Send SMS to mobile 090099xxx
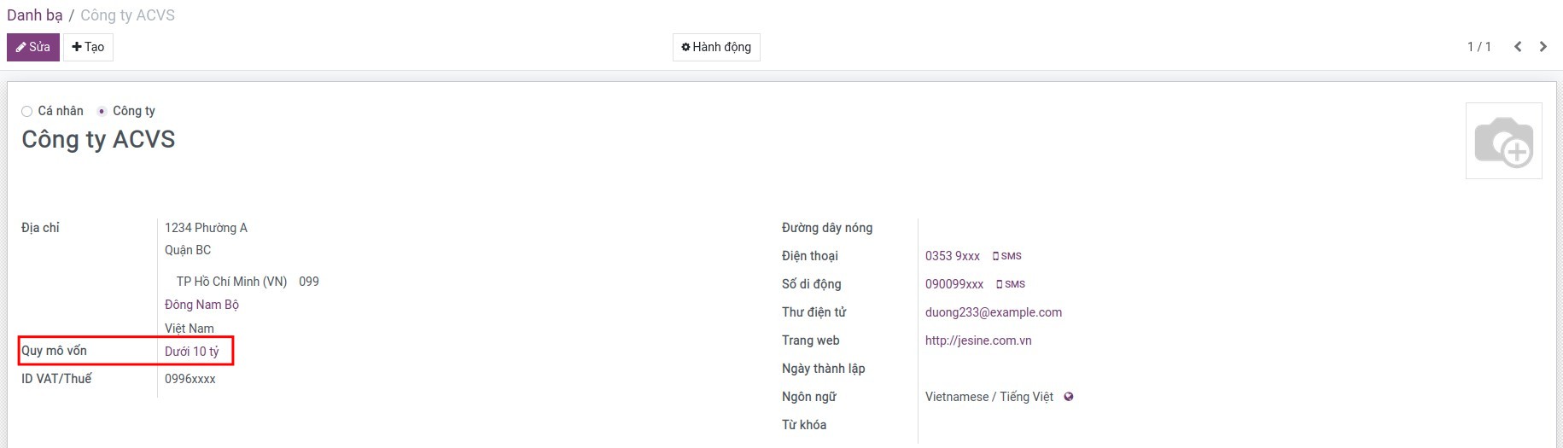 [1011, 284]
